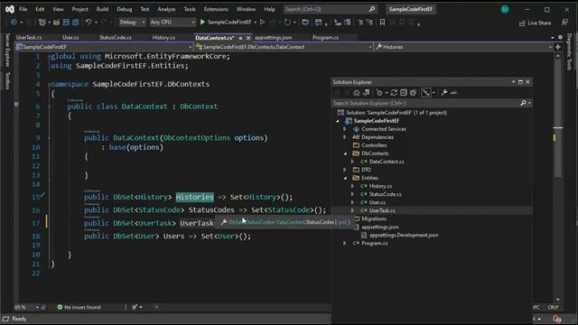This screenshot has width=578, height=325.
Task: Click Preview Selected Items icon
Action: (453, 92)
